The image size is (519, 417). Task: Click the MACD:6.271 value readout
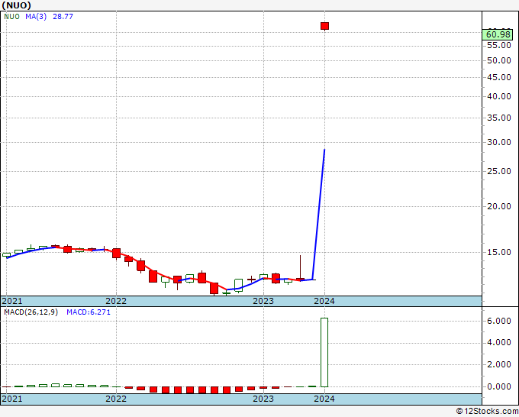[89, 312]
